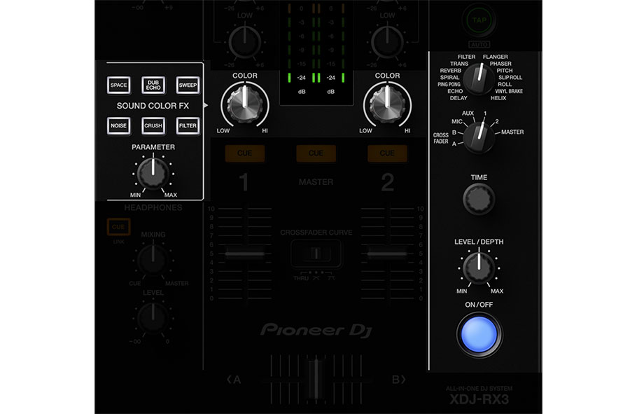The image size is (637, 414).
Task: Click the MIC label on channel selector
Action: [456, 121]
